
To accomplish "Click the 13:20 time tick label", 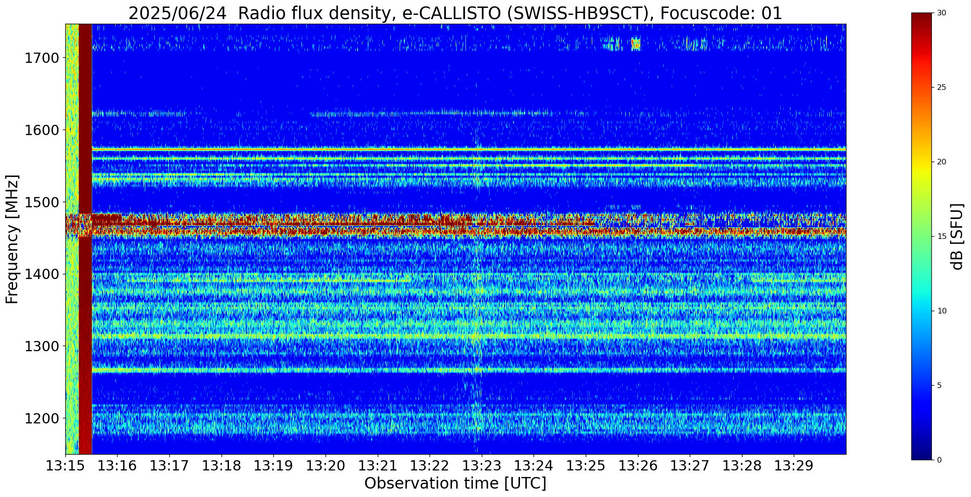I will click(x=326, y=466).
